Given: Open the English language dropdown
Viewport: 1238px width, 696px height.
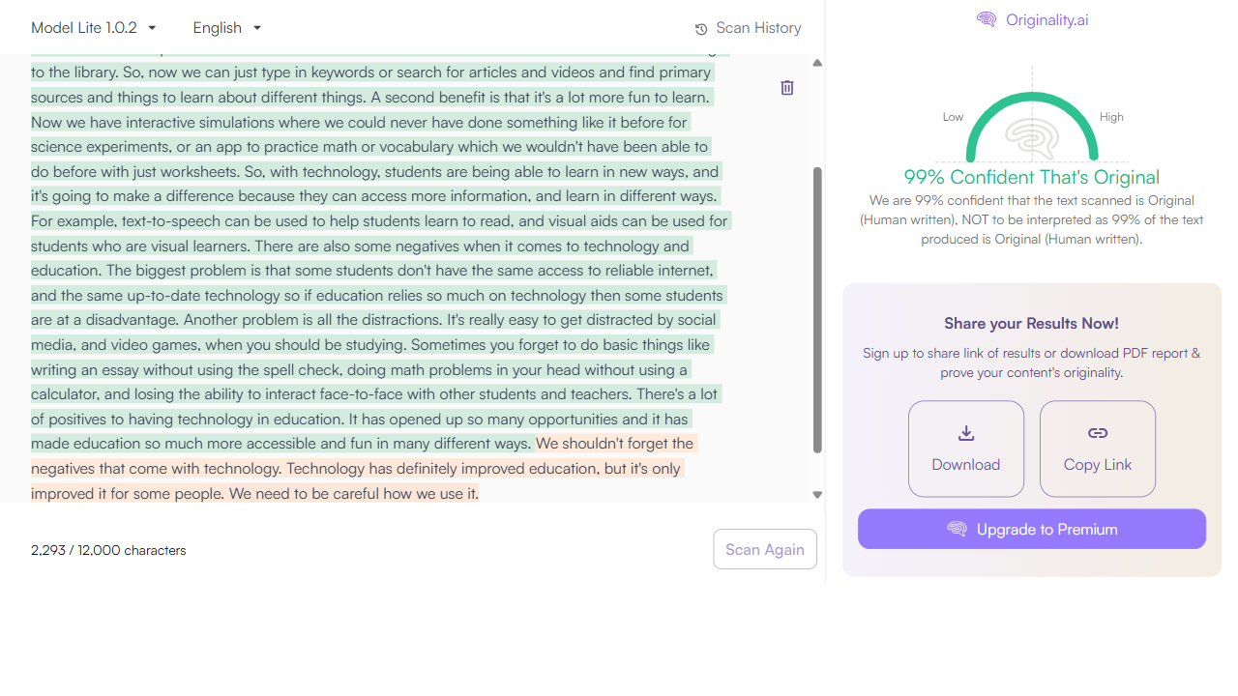Looking at the screenshot, I should (x=227, y=28).
